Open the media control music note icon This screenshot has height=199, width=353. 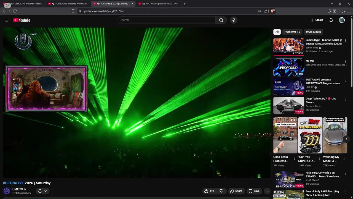(x=343, y=11)
